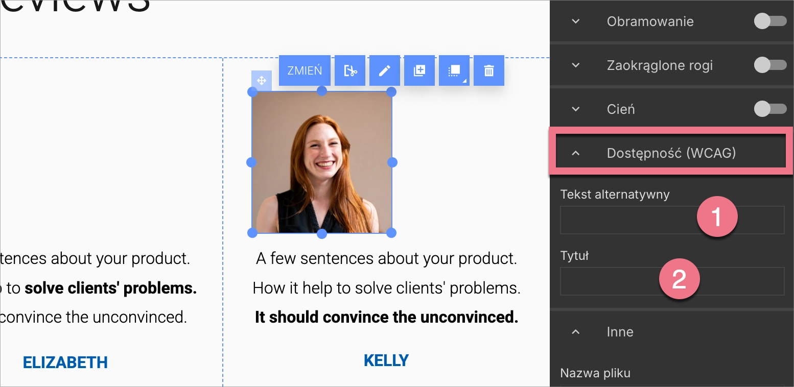The width and height of the screenshot is (794, 387).
Task: Click the right-middle resize handle of the photo
Action: 392,162
